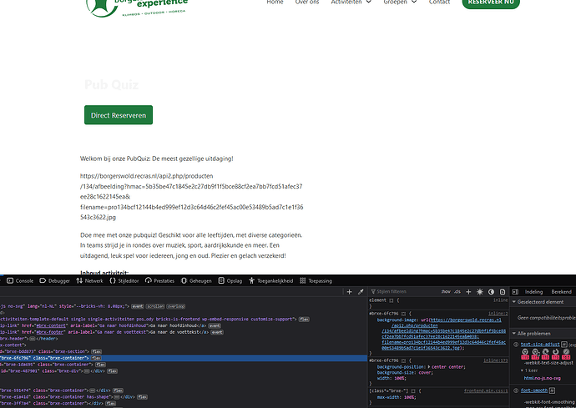Screen dimensions: 576x408
Task: Open event badge on 'Ga naar de voettekst' row
Action: [217, 332]
